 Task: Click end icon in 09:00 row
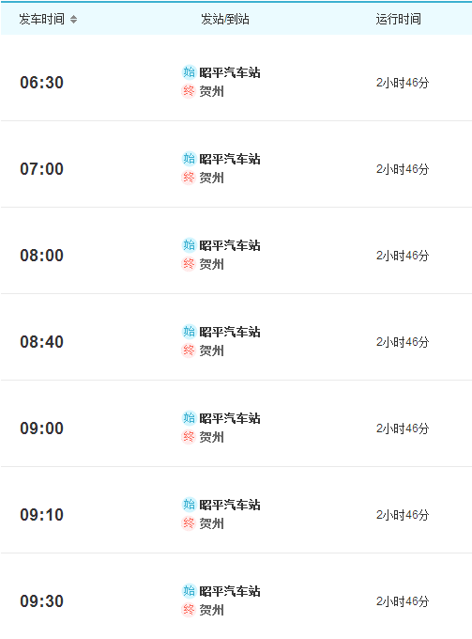(x=189, y=436)
